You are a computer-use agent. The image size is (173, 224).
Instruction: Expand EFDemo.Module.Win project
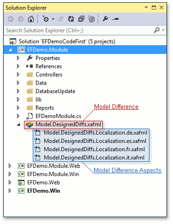click(10, 174)
